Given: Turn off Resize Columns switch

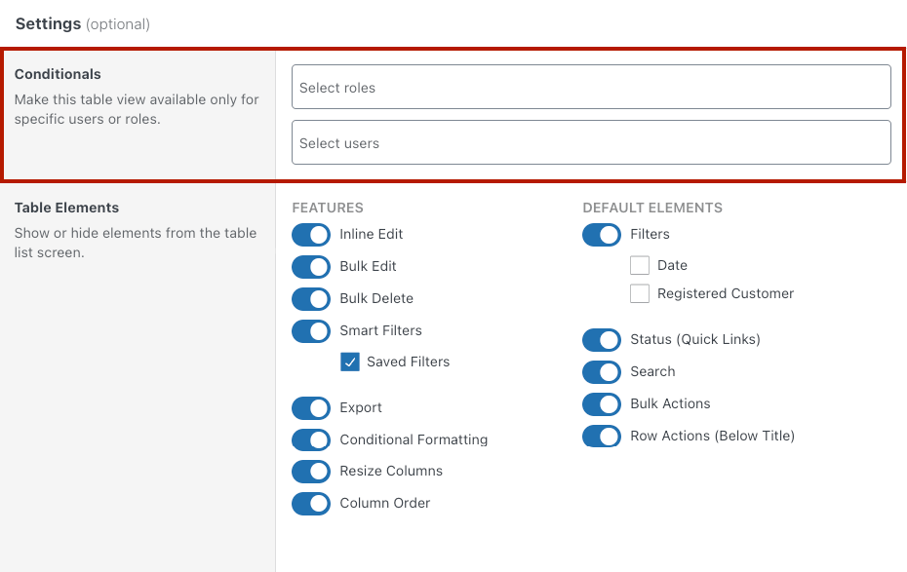Looking at the screenshot, I should (x=311, y=472).
